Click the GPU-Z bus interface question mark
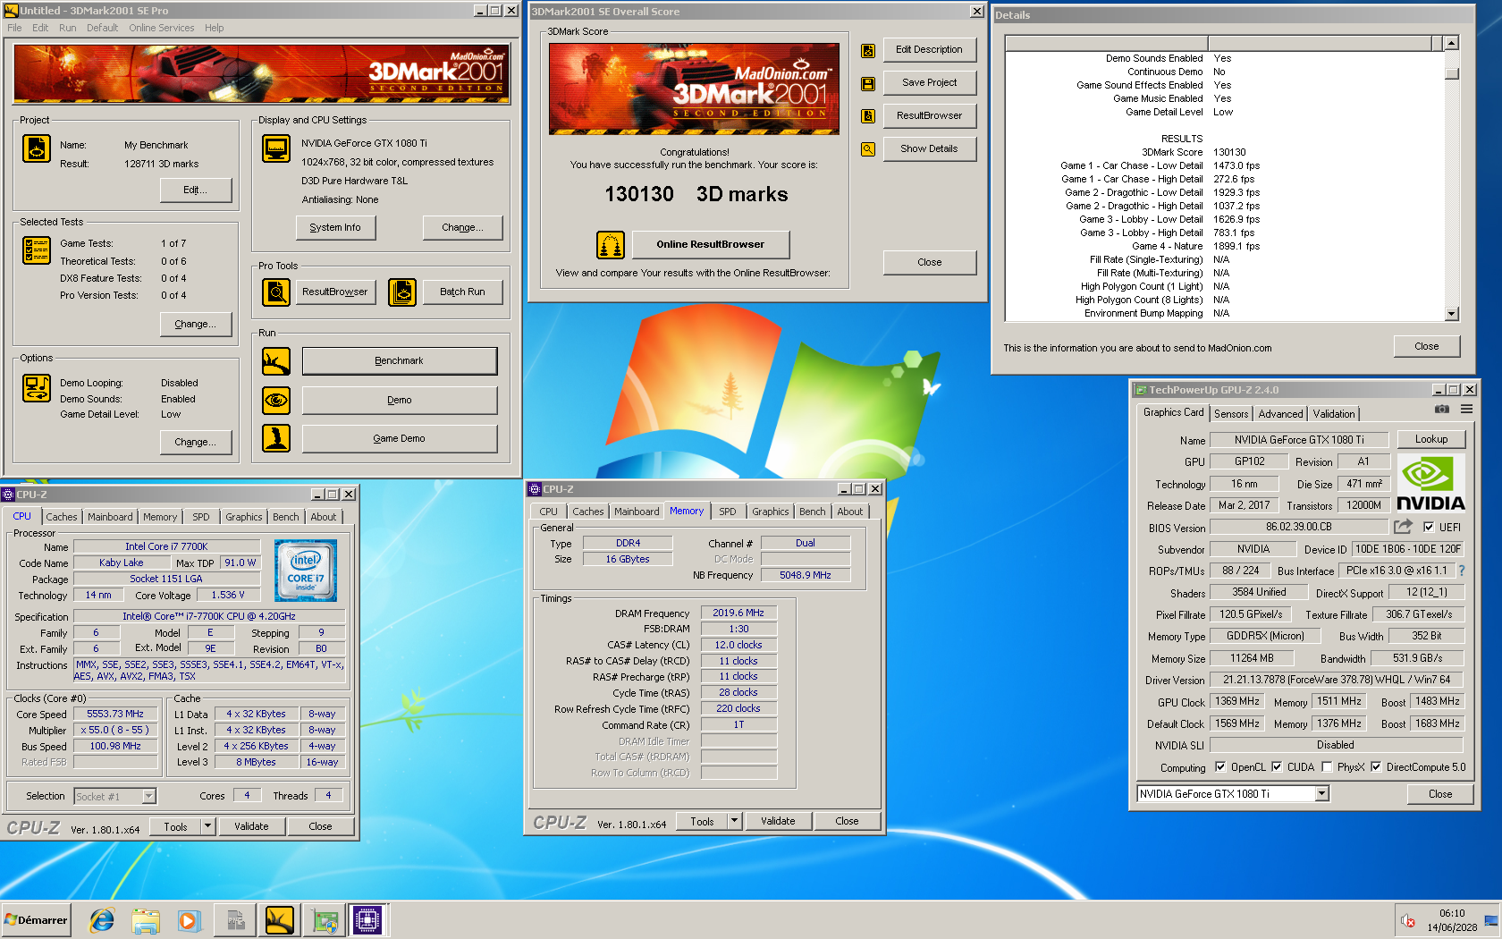1502x939 pixels. tap(1462, 571)
